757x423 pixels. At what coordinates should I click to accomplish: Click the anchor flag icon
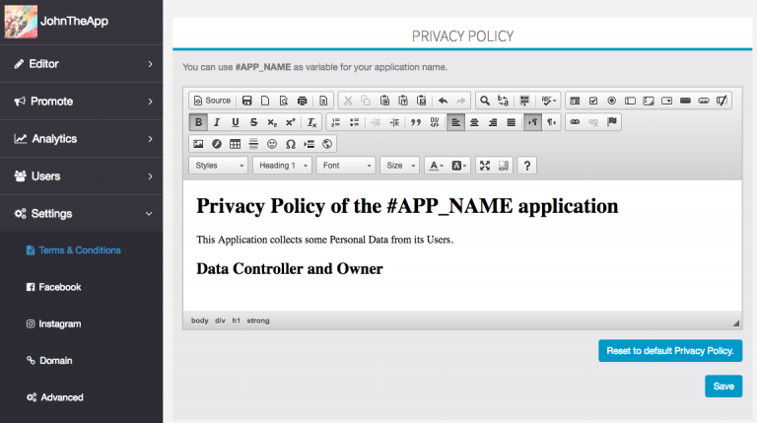(x=612, y=122)
